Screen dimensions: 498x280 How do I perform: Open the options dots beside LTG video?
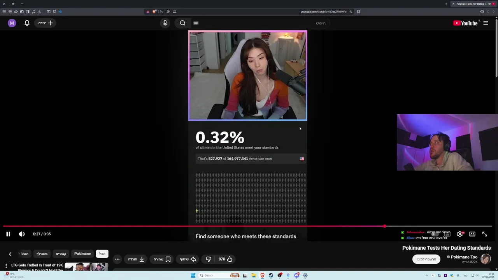tap(6, 266)
